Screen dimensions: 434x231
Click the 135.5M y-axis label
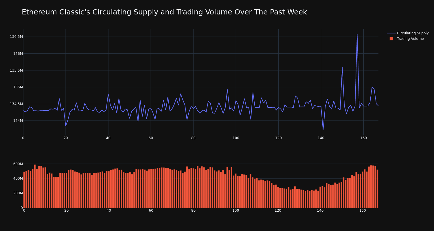tap(16, 70)
